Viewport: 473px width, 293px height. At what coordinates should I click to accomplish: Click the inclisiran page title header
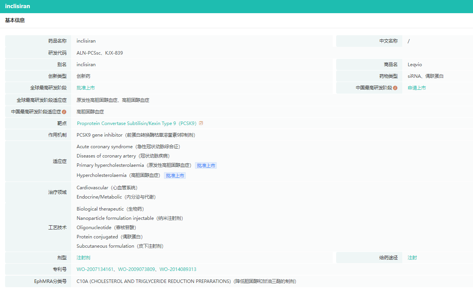(x=17, y=6)
